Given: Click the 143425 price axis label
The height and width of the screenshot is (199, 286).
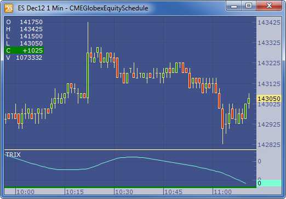Looking at the screenshot, I should pyautogui.click(x=269, y=22).
